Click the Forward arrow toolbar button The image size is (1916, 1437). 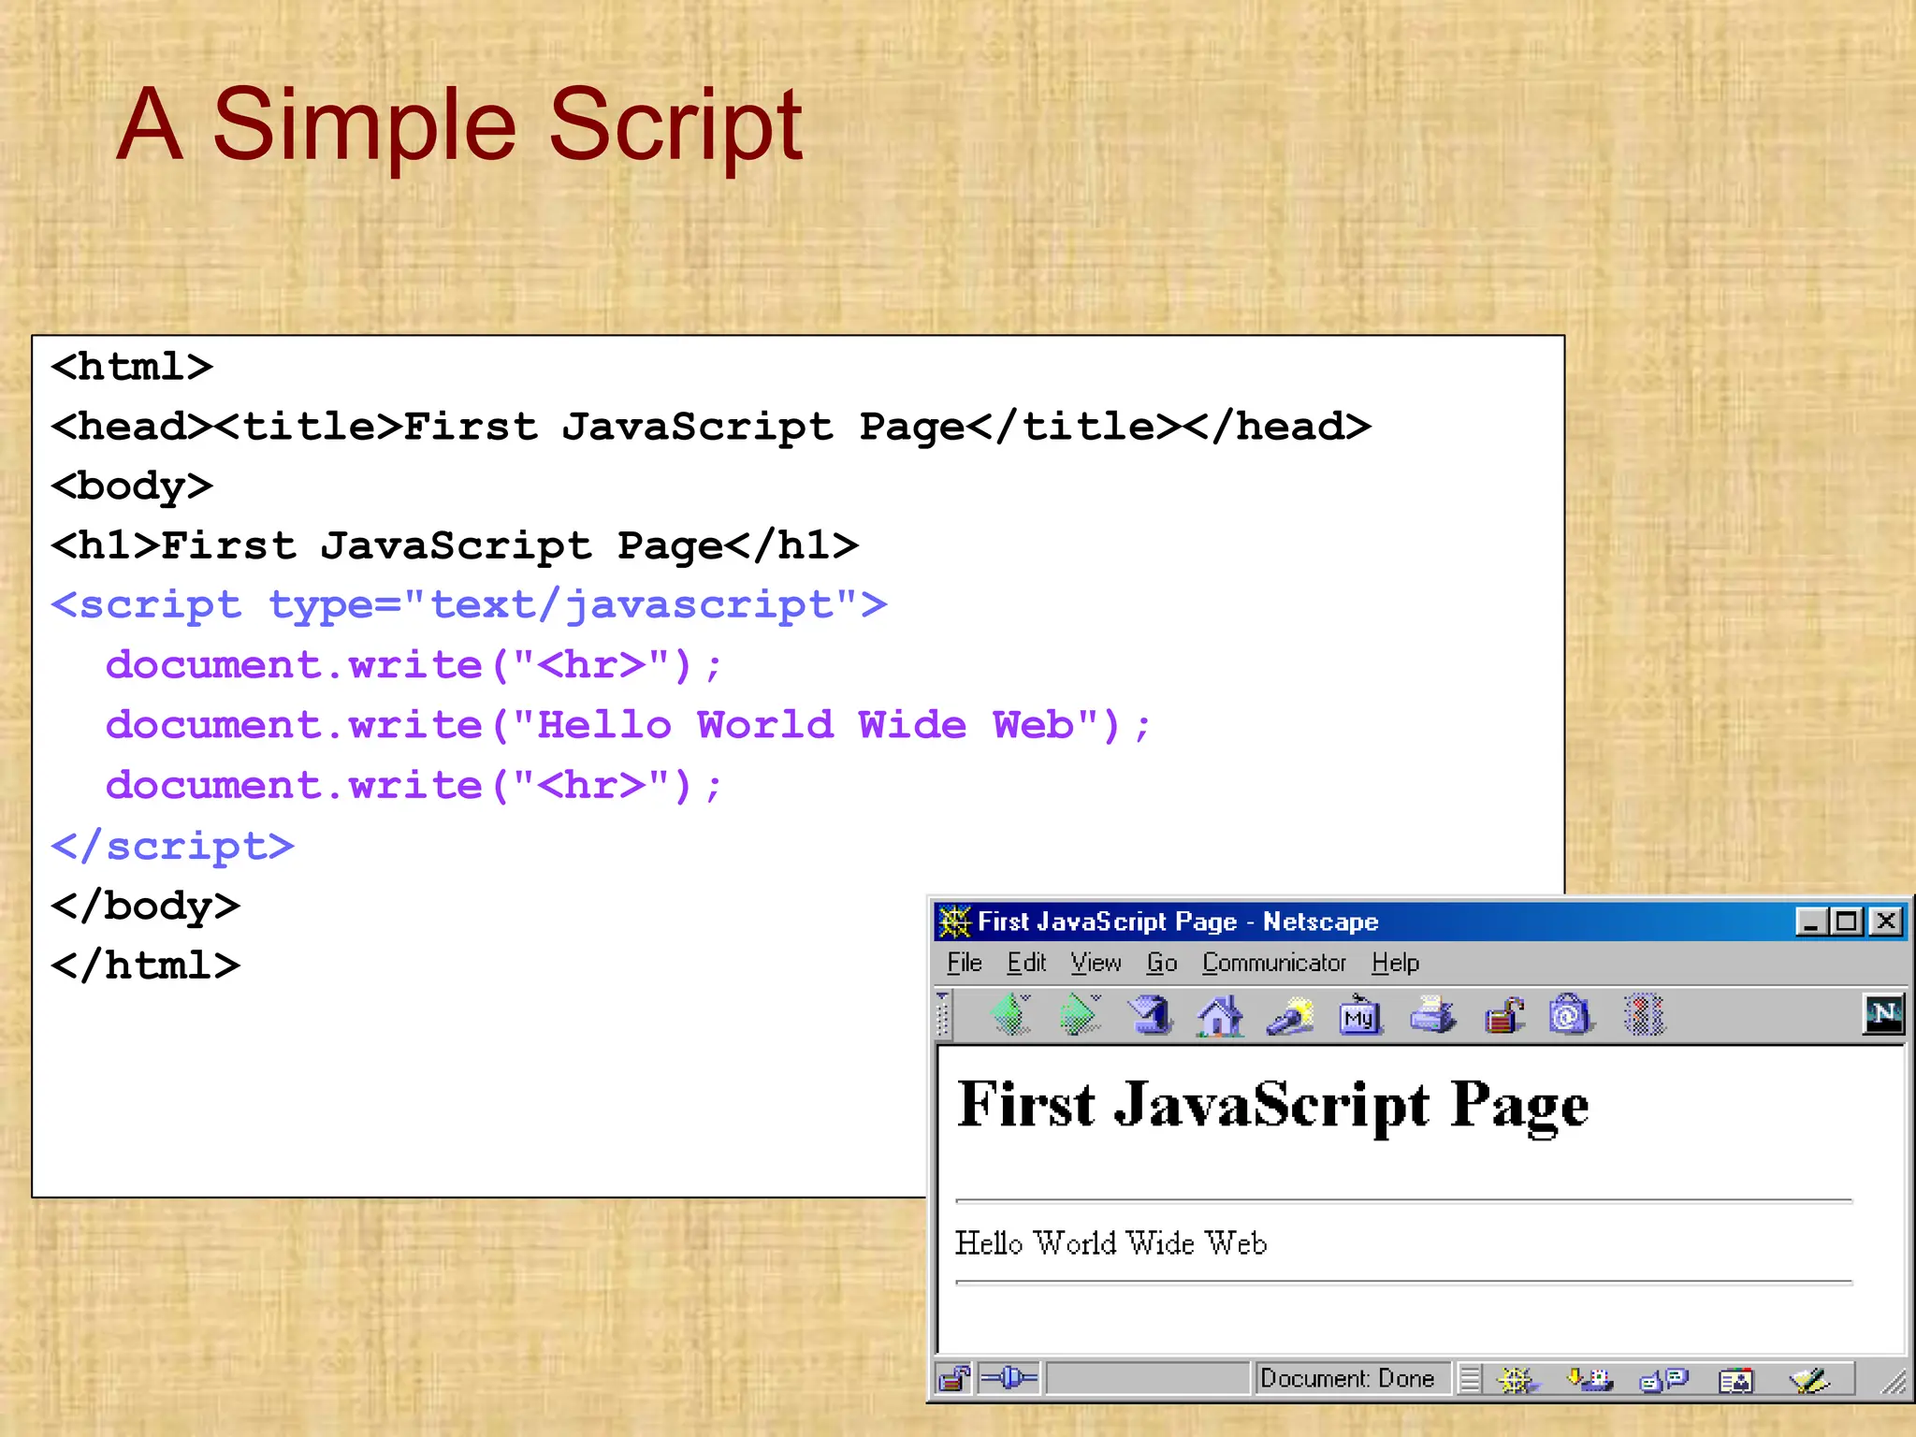tap(1080, 1014)
